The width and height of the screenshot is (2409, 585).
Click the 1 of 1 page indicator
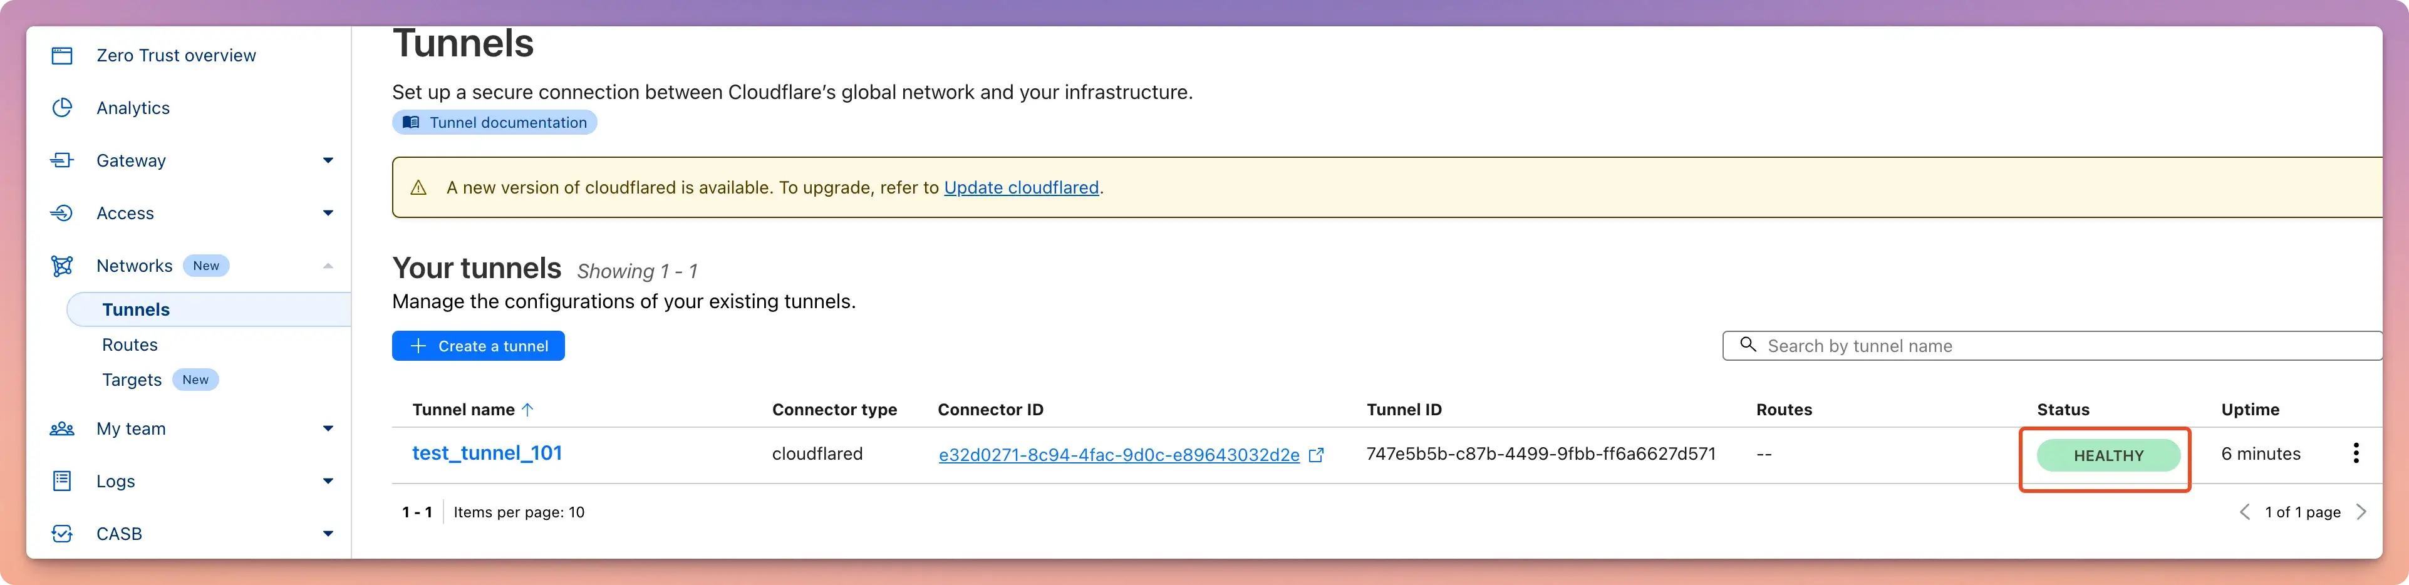[2303, 512]
